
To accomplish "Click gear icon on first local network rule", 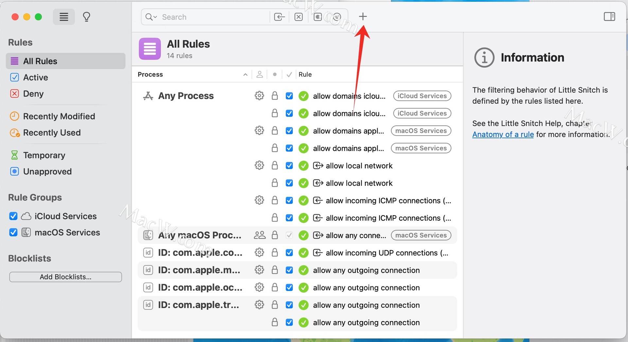I will [259, 165].
